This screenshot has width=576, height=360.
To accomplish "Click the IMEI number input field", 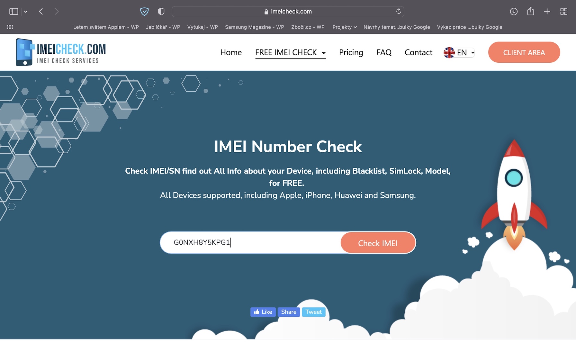I will [x=250, y=242].
